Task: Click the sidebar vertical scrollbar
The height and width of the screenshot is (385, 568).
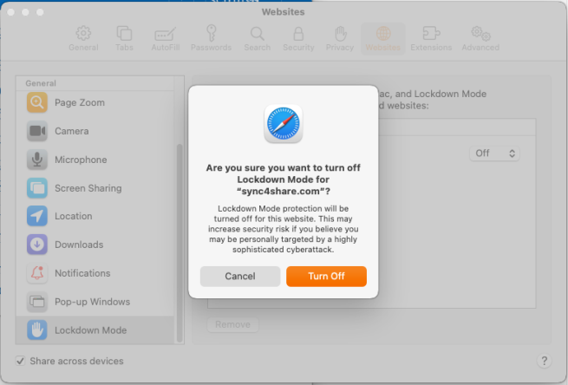Action: 180,243
